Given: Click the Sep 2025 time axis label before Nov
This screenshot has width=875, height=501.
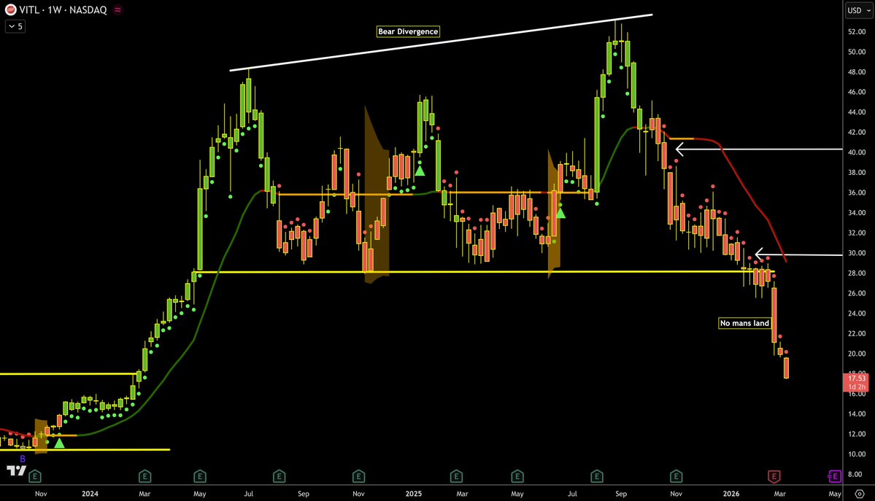Looking at the screenshot, I should pos(621,494).
